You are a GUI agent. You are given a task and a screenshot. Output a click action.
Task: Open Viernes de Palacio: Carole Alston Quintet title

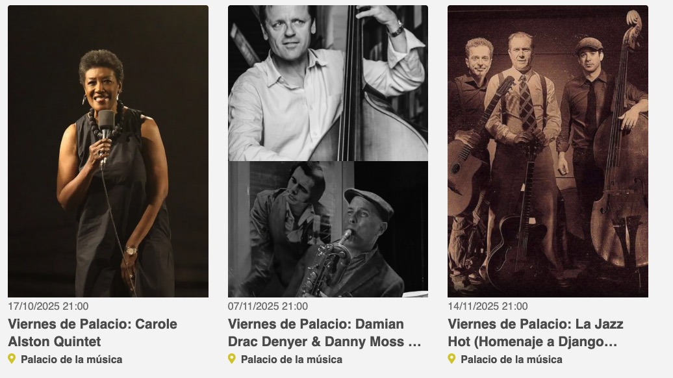pos(92,333)
